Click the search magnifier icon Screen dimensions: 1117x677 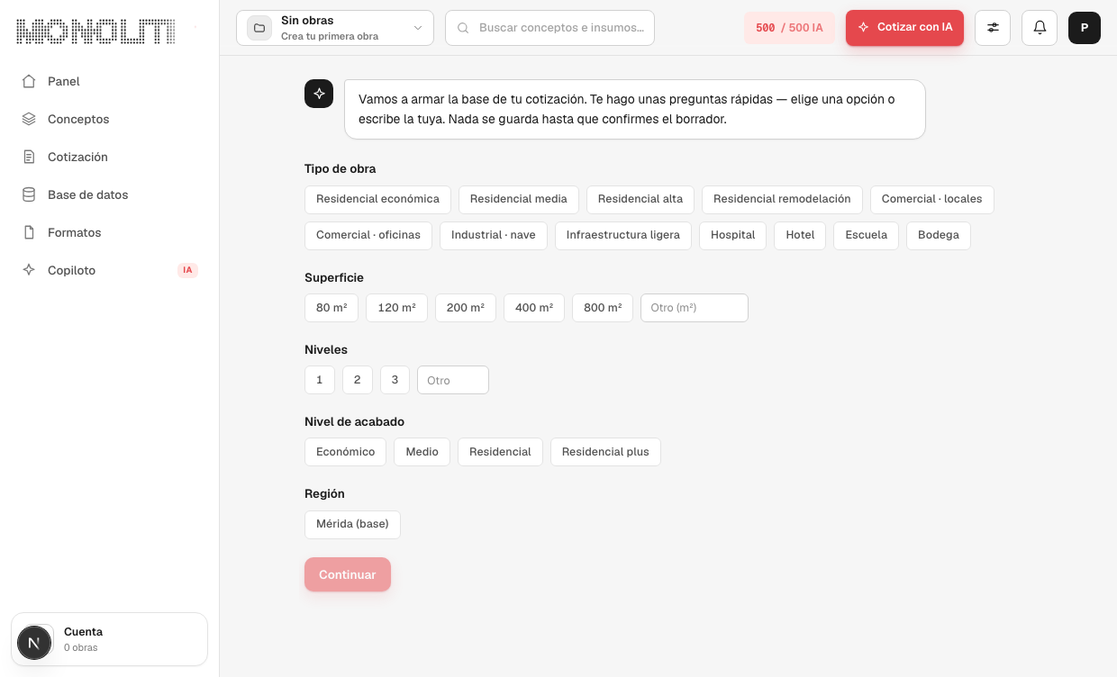click(x=463, y=28)
